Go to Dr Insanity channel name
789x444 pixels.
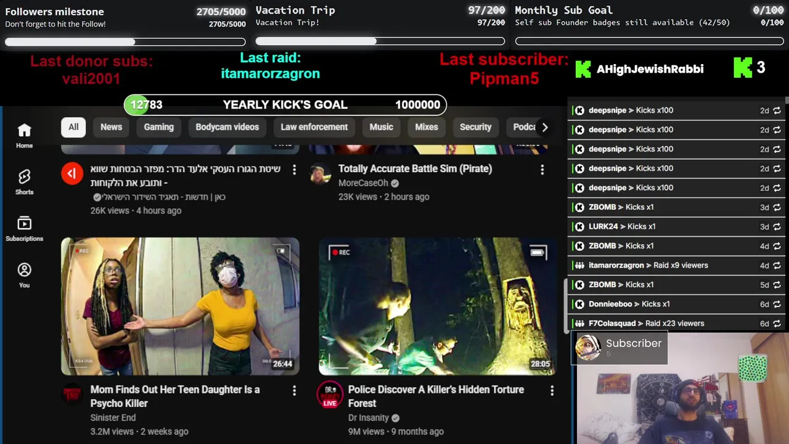(x=369, y=417)
